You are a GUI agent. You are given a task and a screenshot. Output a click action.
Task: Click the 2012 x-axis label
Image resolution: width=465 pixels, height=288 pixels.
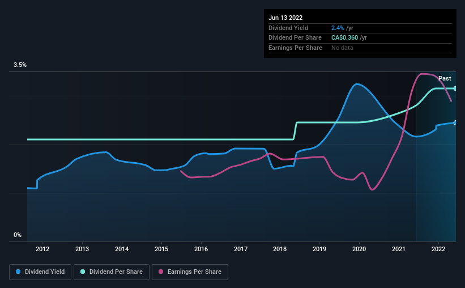(x=42, y=249)
